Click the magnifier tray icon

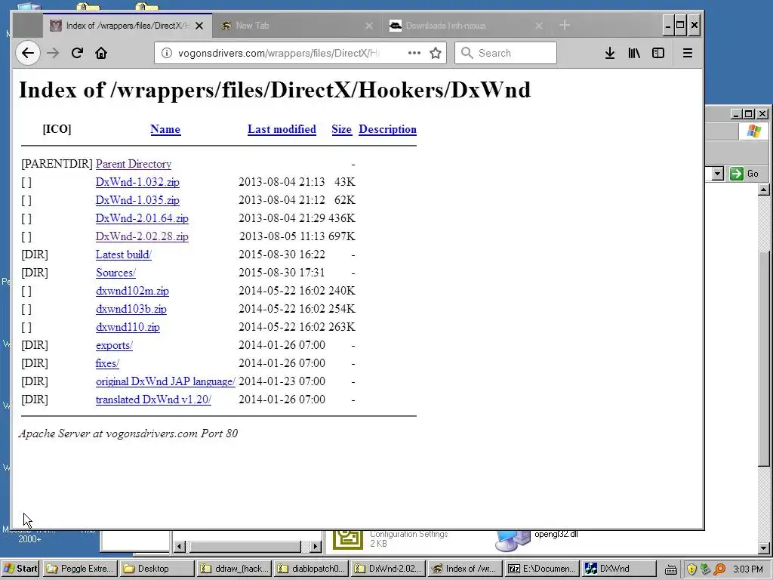pos(719,569)
